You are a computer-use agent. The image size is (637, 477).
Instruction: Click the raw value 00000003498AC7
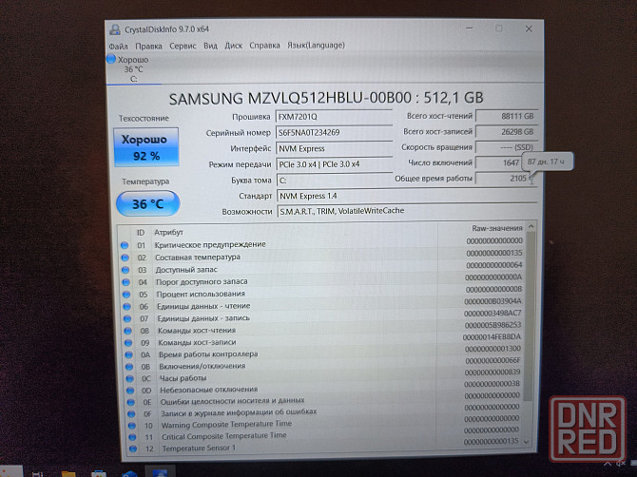point(492,313)
